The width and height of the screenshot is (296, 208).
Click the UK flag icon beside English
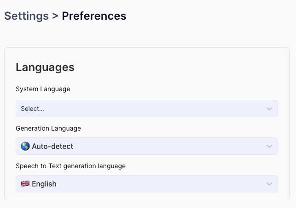[x=25, y=184]
